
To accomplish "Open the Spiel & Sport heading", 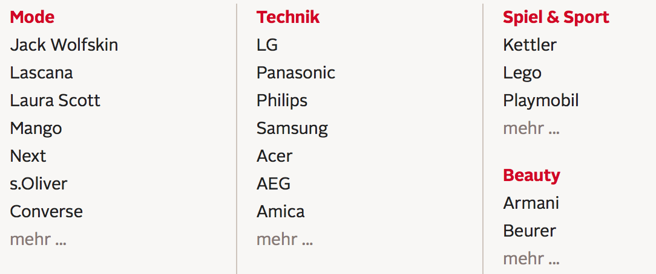I will click(x=556, y=17).
